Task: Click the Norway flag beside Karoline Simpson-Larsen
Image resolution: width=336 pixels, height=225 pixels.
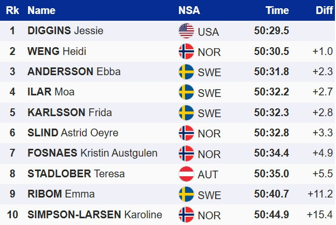Action: [x=186, y=215]
